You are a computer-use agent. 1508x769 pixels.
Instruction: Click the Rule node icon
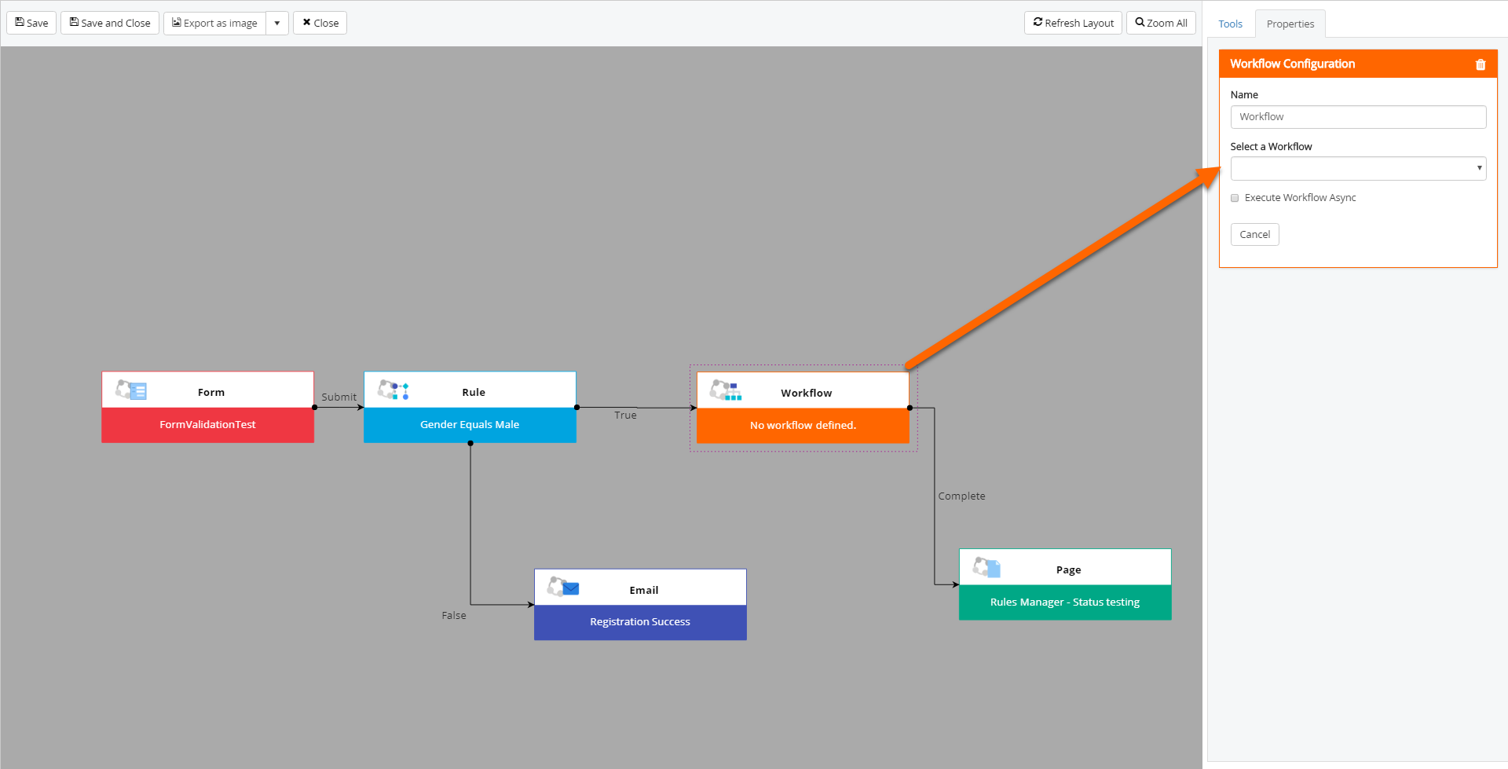coord(393,390)
